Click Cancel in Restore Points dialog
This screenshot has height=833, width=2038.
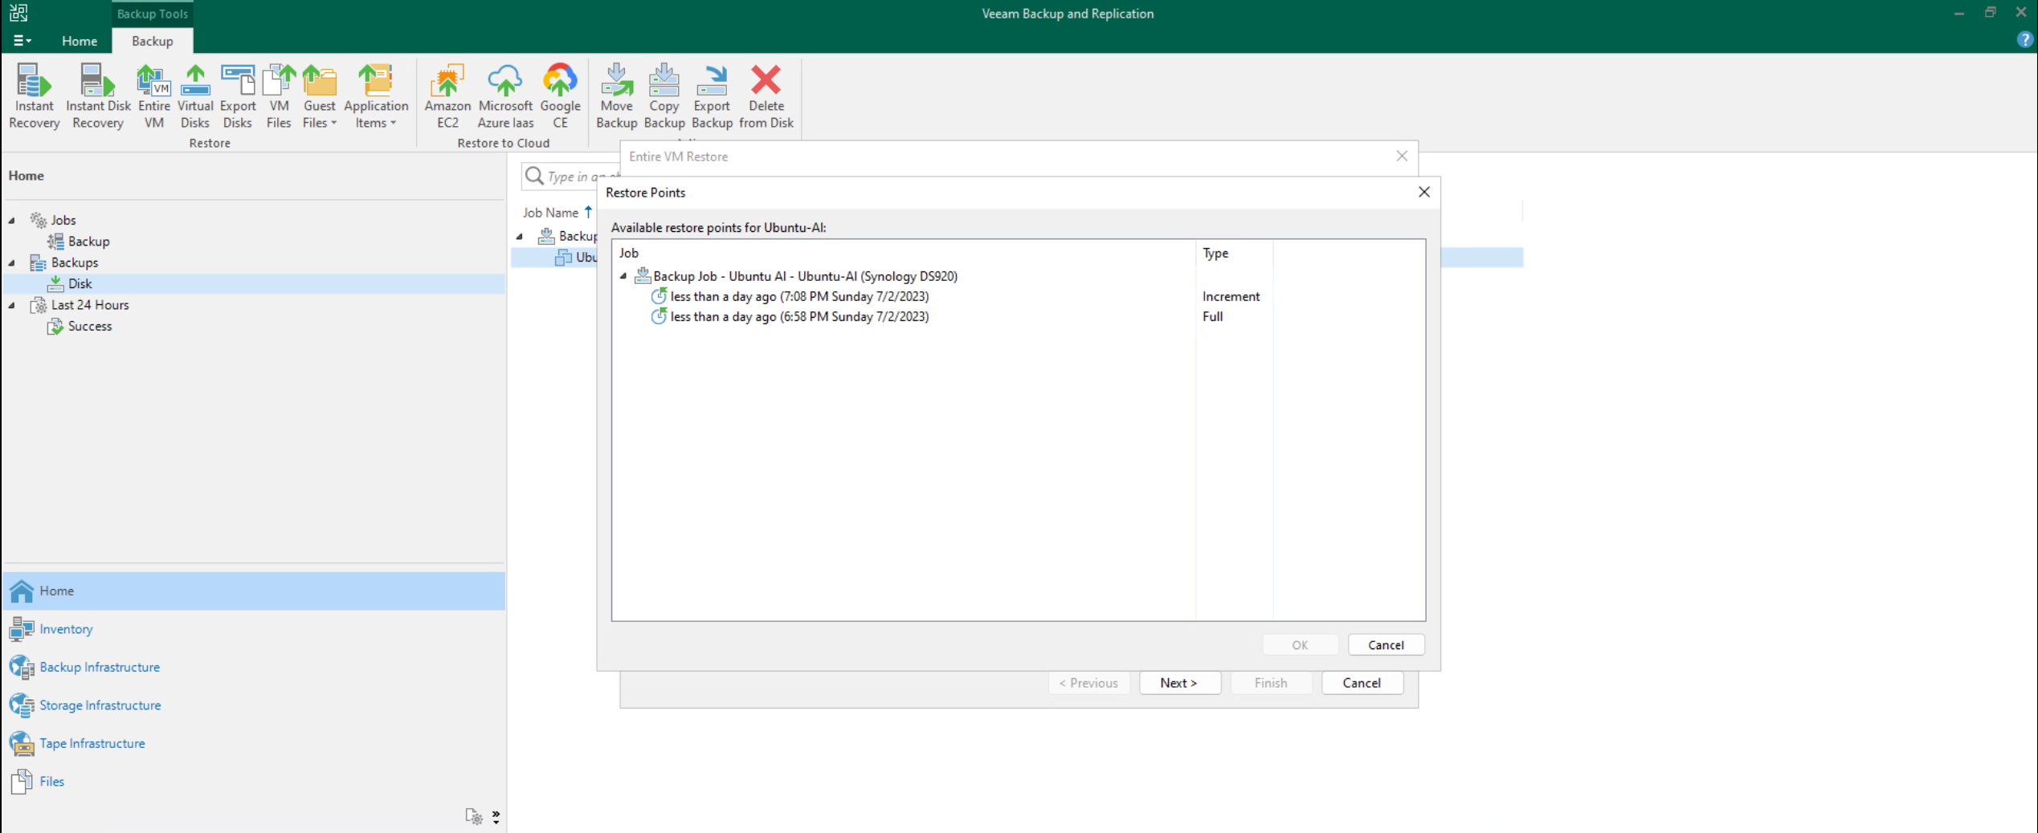(x=1386, y=644)
